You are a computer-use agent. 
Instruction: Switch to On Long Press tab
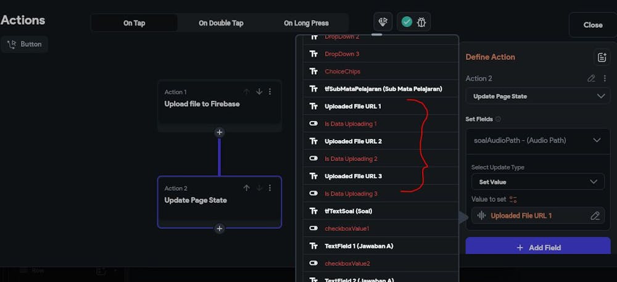(x=306, y=23)
